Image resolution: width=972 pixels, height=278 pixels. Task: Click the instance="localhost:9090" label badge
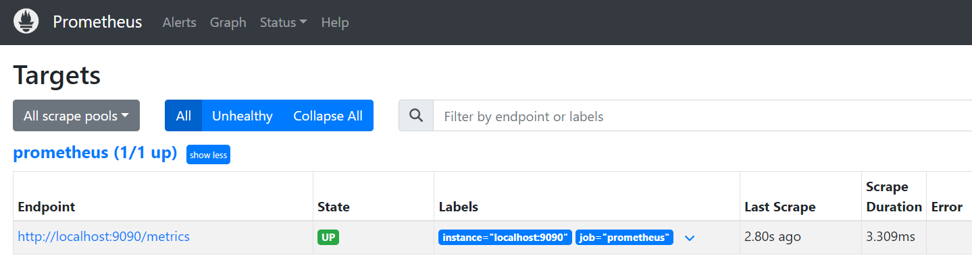coord(505,238)
